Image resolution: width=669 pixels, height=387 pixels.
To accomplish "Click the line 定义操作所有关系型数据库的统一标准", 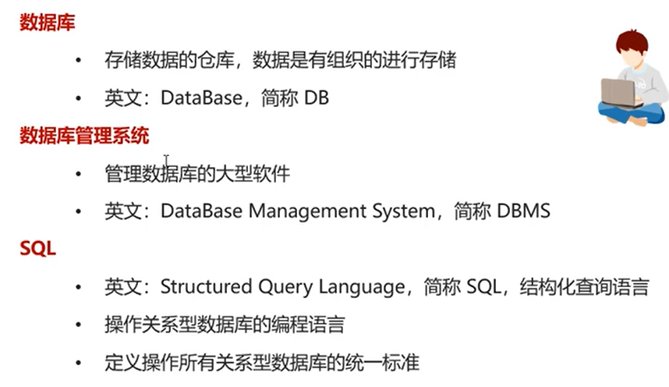I will point(261,363).
